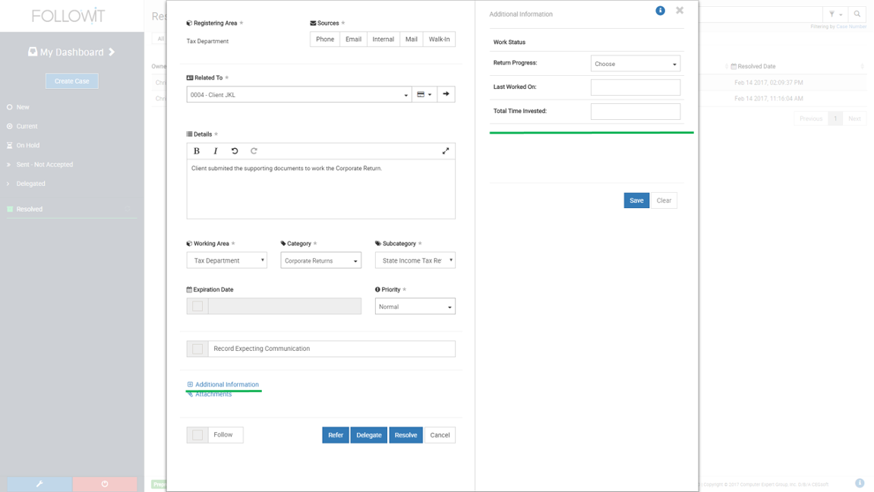Click the Bold formatting icon

tap(197, 151)
